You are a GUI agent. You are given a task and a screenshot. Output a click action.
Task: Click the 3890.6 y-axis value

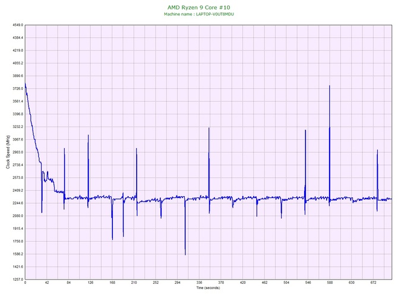17,76
